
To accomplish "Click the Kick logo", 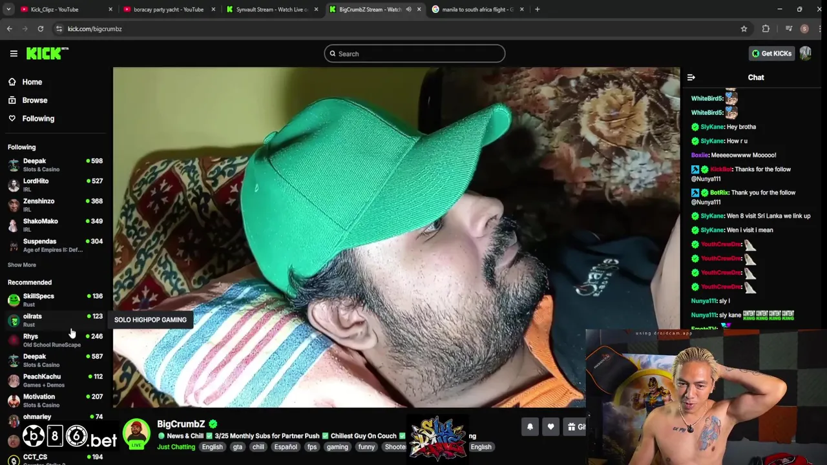I will pyautogui.click(x=47, y=54).
